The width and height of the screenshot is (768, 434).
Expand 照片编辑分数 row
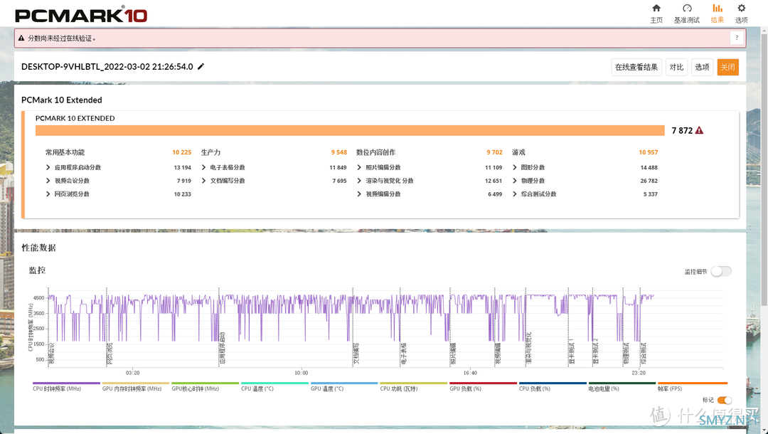359,168
